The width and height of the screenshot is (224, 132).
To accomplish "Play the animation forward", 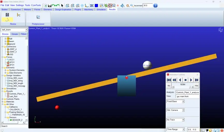I will pos(191,80).
